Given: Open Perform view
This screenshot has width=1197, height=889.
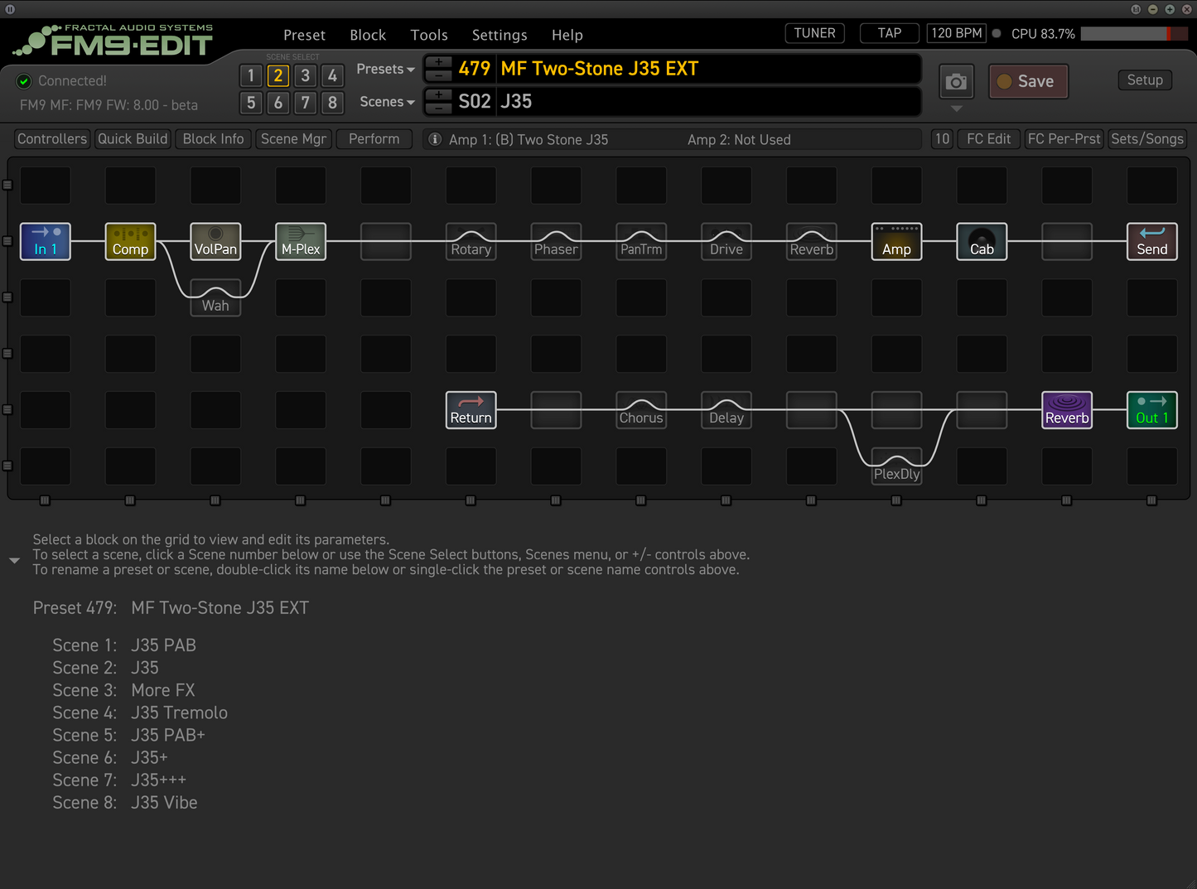Looking at the screenshot, I should (374, 139).
